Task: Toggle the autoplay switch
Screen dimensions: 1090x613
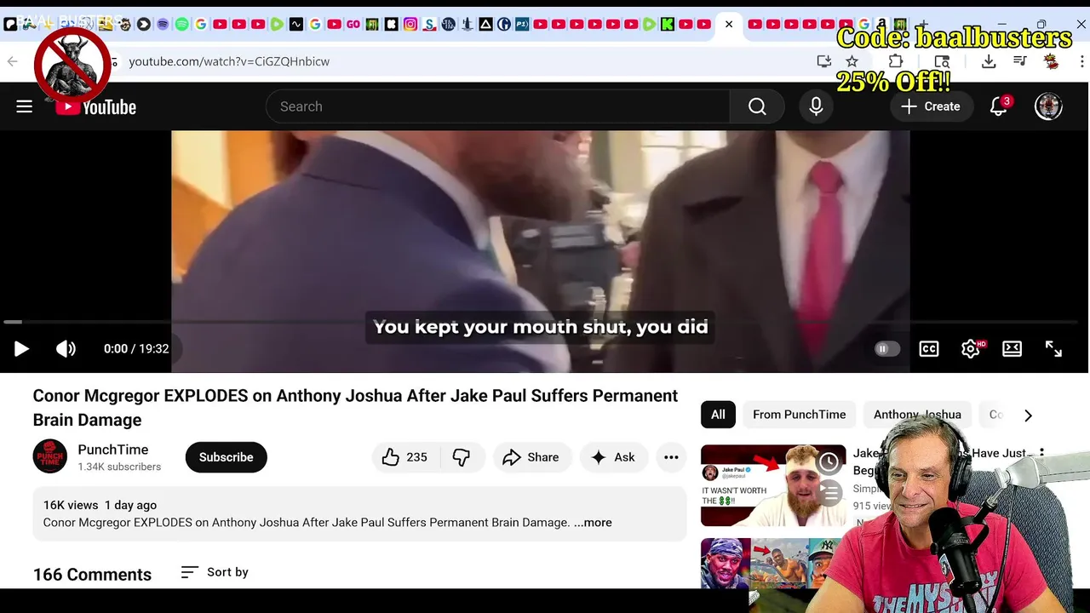Action: tap(886, 348)
